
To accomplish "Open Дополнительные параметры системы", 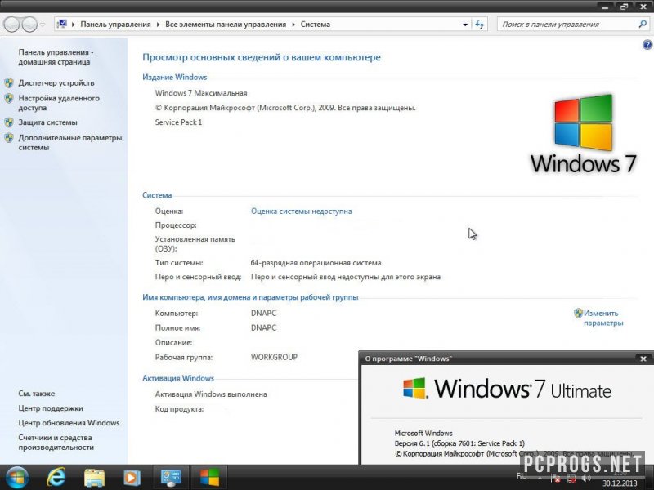I will click(x=70, y=142).
